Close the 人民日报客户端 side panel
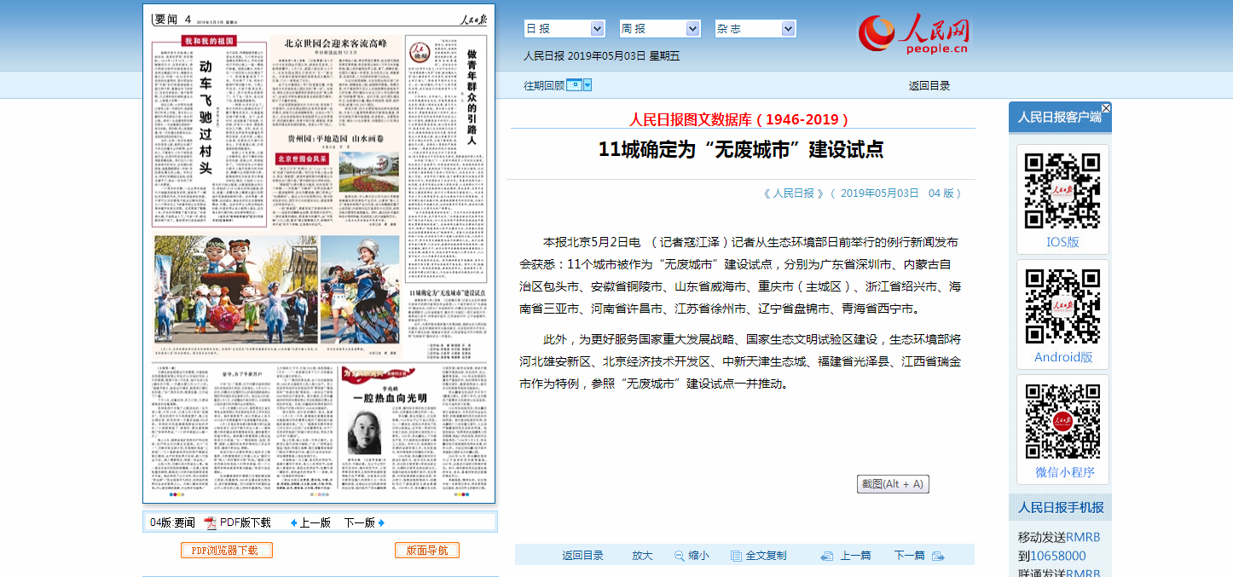The image size is (1233, 577). click(1106, 108)
